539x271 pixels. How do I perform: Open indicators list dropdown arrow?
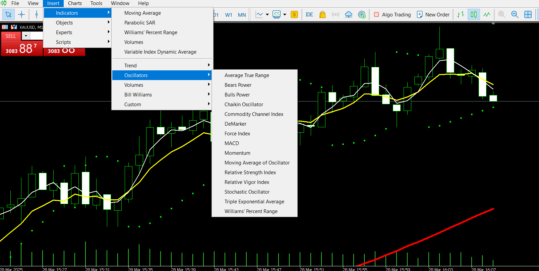coord(285,14)
